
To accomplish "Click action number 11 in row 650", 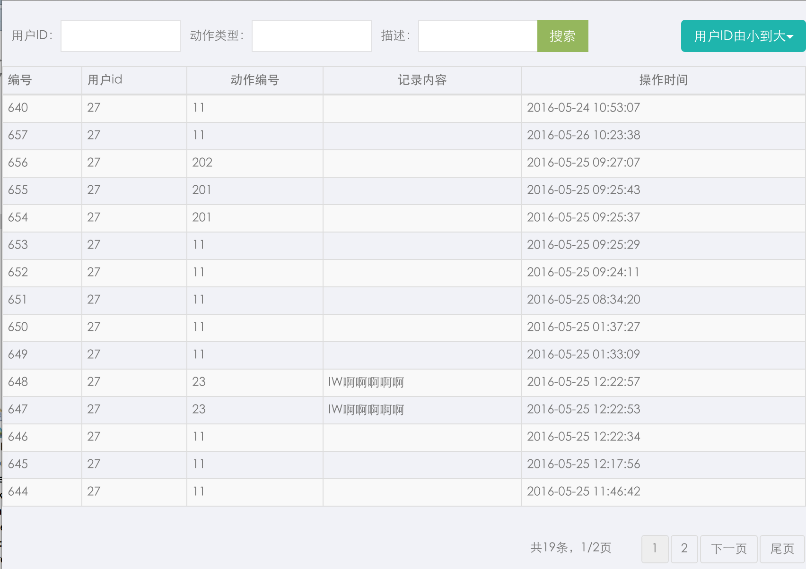I will 199,327.
